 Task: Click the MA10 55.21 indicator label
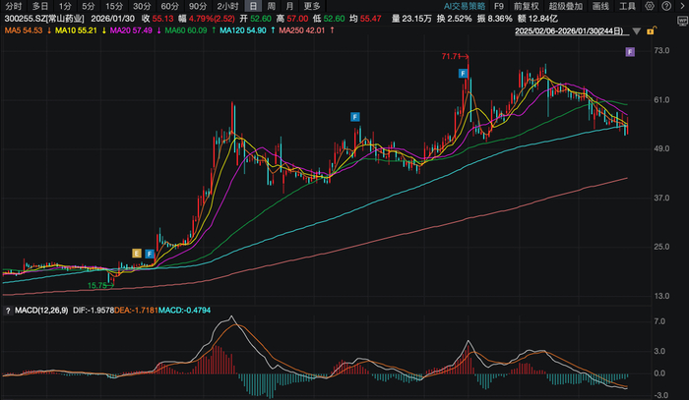(76, 30)
